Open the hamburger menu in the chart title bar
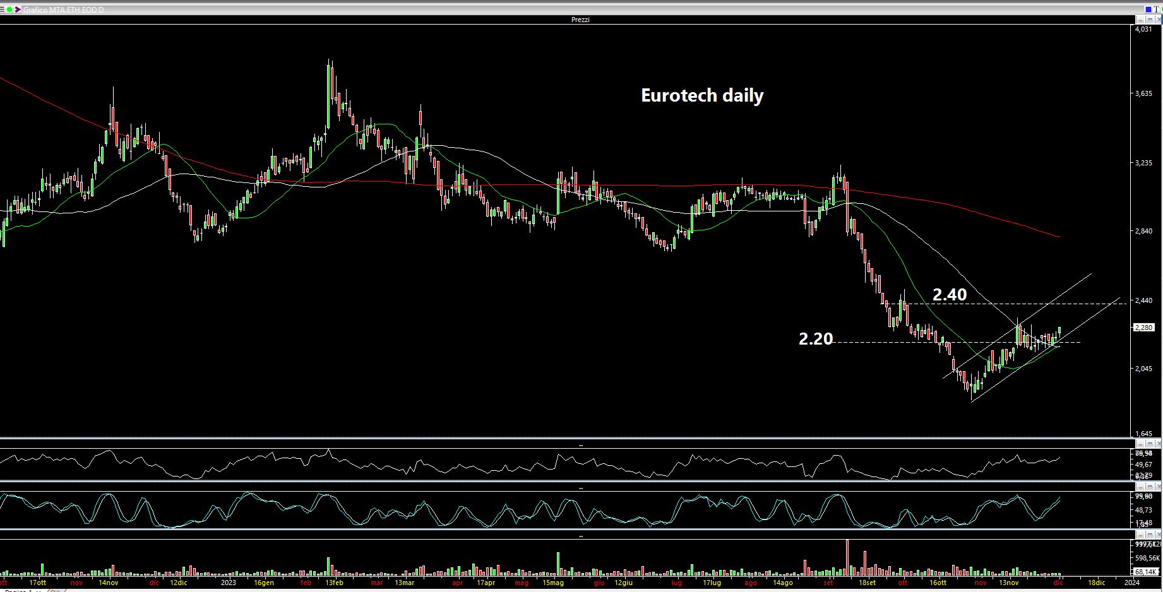The height and width of the screenshot is (592, 1163). pos(2,9)
